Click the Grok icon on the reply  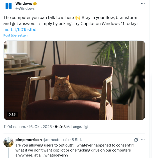(136, 140)
